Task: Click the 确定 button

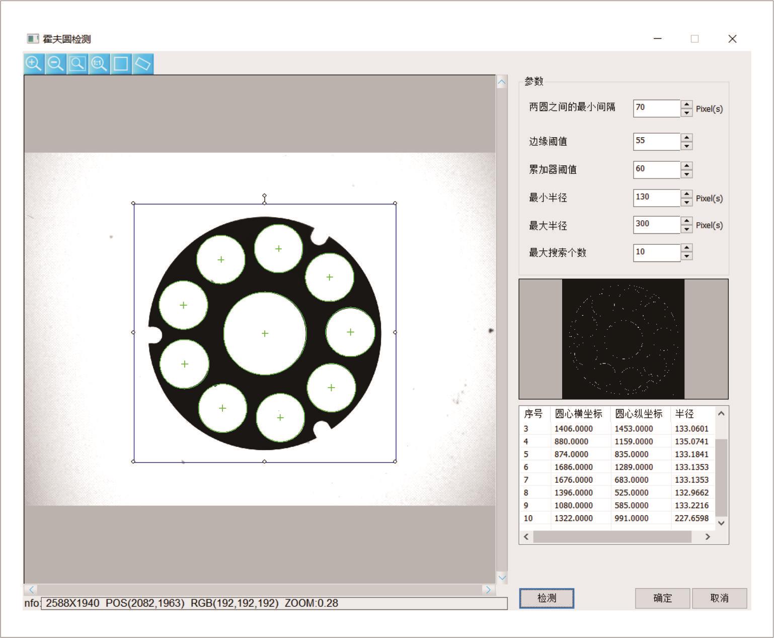Action: pyautogui.click(x=662, y=598)
